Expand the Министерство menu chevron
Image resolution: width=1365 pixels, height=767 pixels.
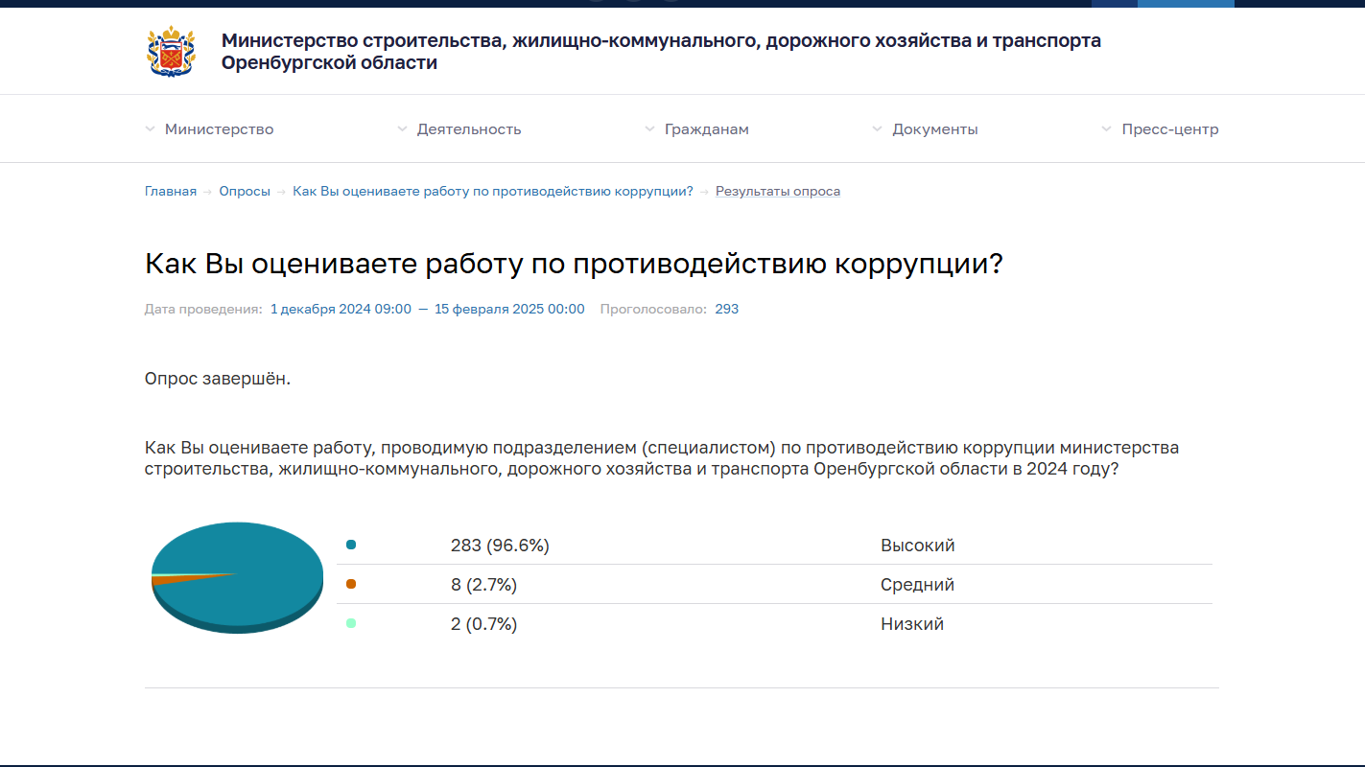tap(150, 129)
